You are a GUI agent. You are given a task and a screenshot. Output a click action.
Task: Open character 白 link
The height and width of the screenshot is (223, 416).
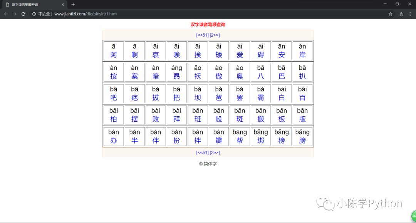(282, 98)
